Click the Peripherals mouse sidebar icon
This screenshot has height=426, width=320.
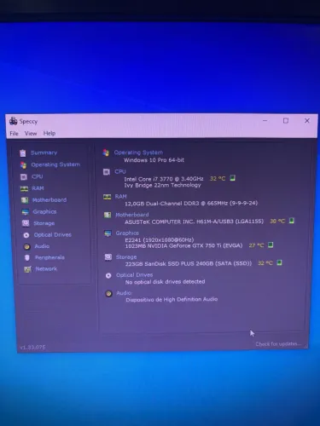pos(27,257)
